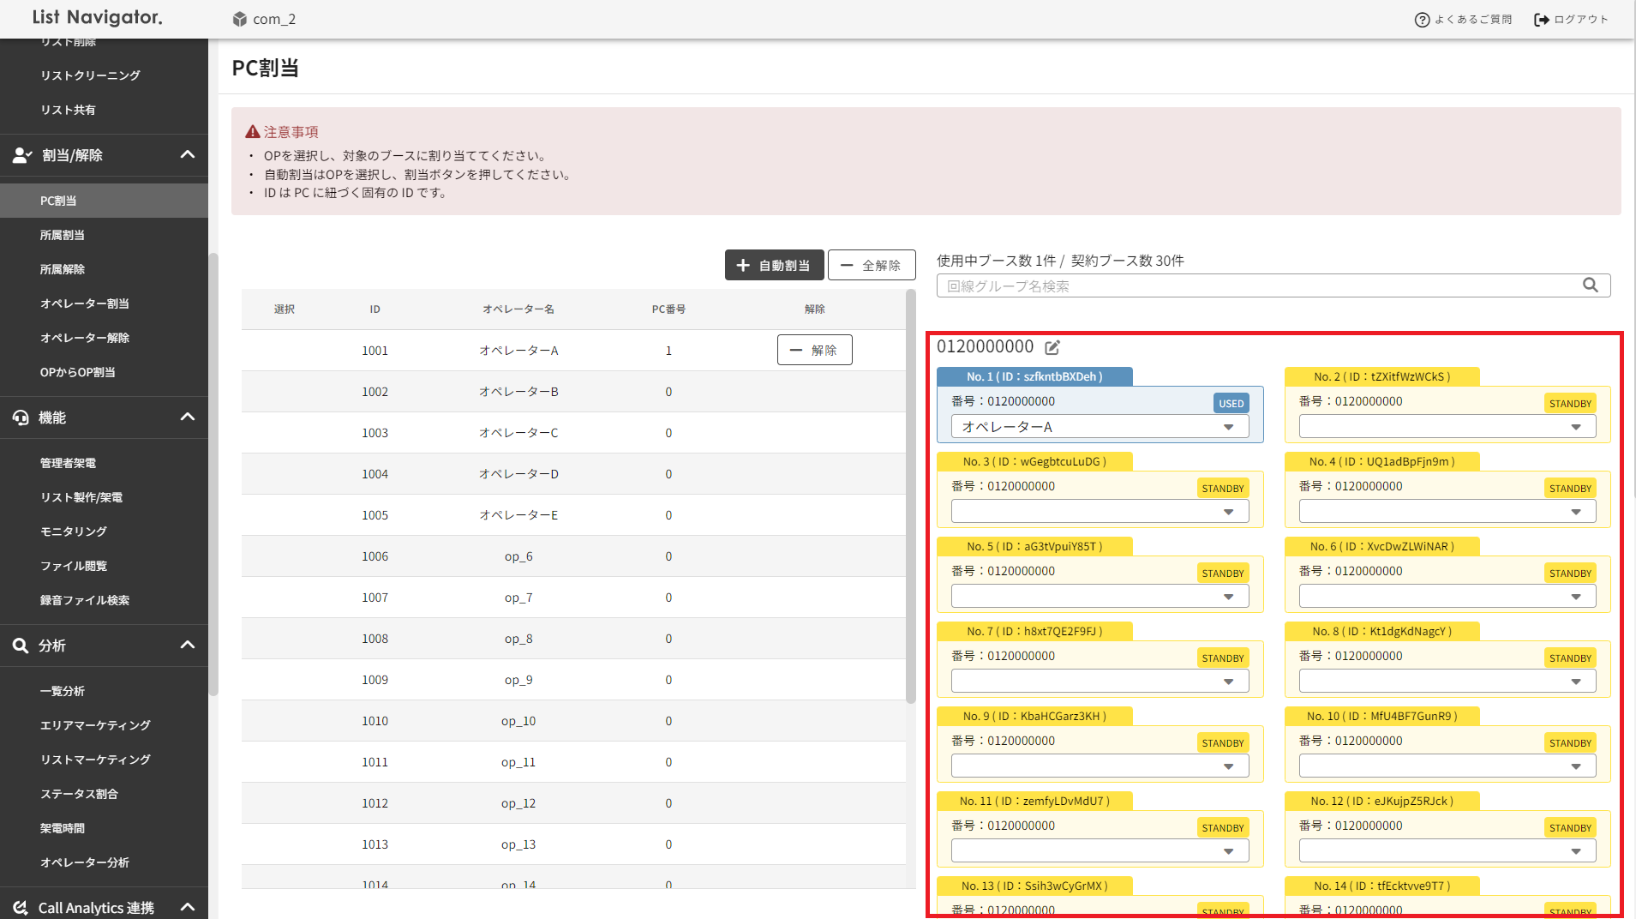The height and width of the screenshot is (919, 1636).
Task: Collapse the 分析 sidebar section
Action: click(188, 646)
